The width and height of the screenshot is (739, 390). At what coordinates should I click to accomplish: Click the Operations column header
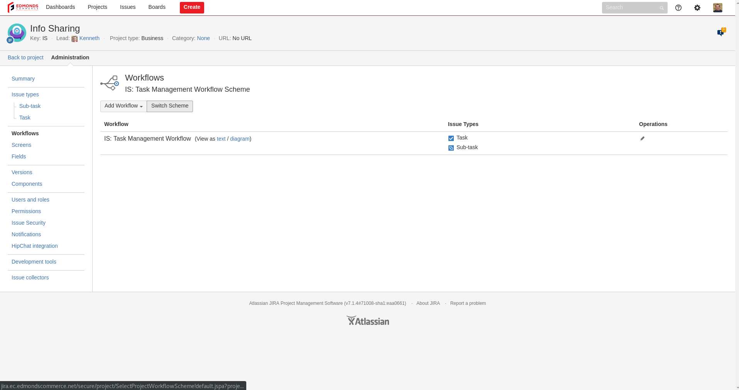pos(653,124)
